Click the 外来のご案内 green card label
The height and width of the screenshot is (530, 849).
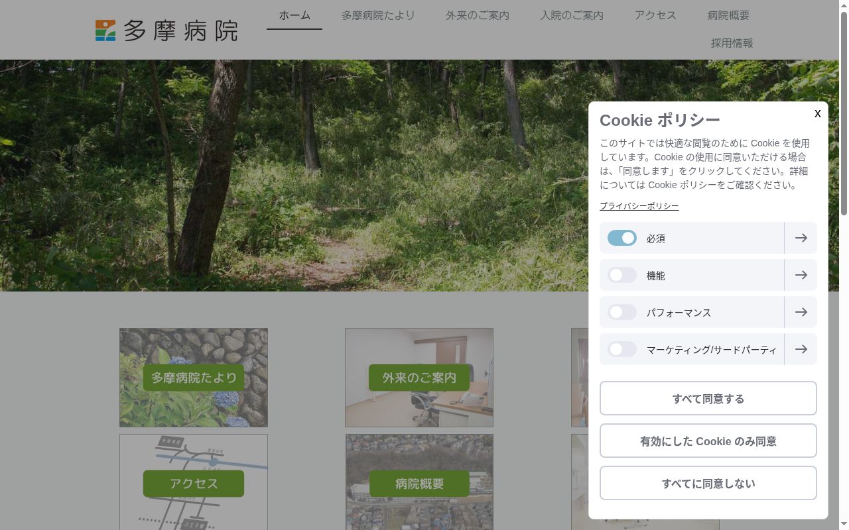419,378
